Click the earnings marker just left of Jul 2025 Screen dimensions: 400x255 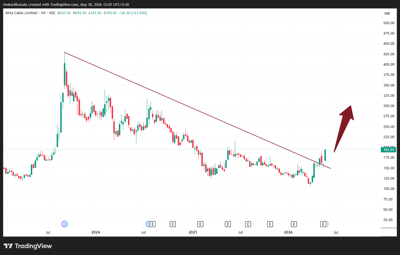[x=228, y=224]
